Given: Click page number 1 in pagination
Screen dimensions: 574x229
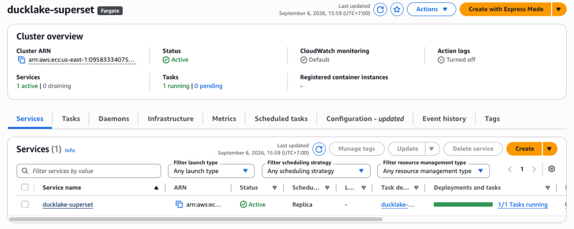Looking at the screenshot, I should point(522,169).
